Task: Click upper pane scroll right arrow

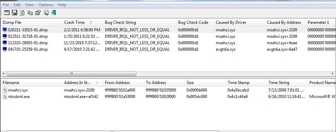Action: [x=333, y=73]
